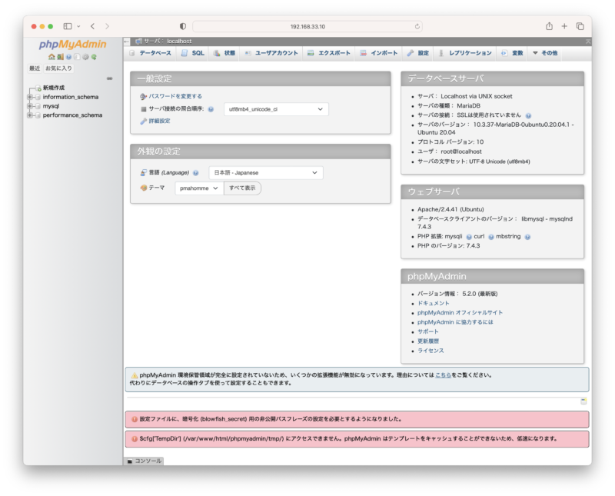Go back using Safari's back arrow
The width and height of the screenshot is (615, 496).
[x=92, y=26]
